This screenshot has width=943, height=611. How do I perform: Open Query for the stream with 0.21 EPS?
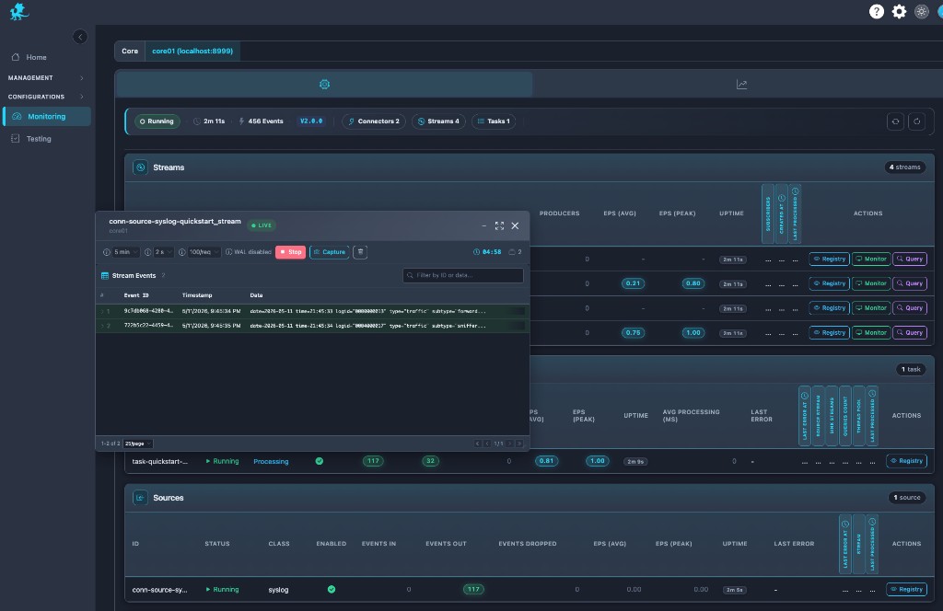click(909, 283)
